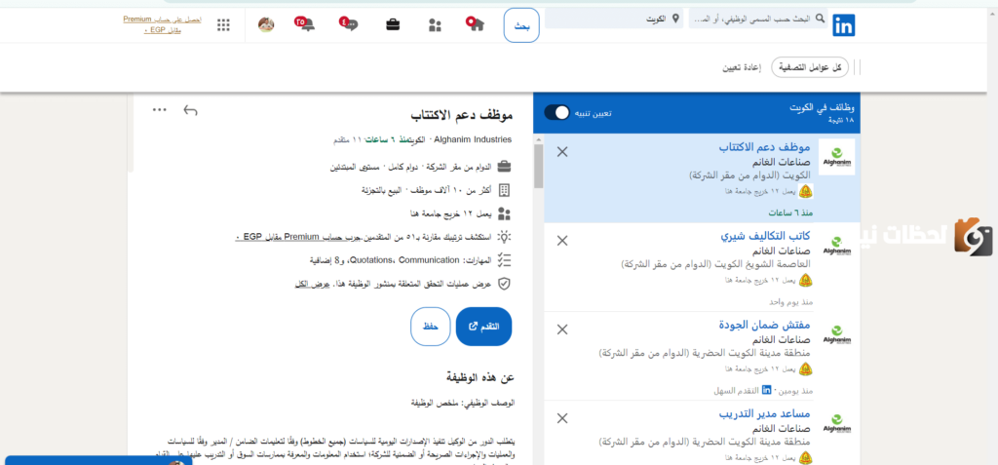Open Alghanim Industries company link in details

[475, 138]
